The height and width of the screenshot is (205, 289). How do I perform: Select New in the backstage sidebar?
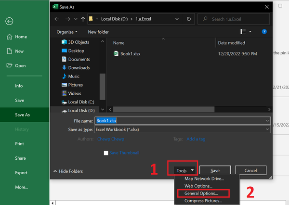15,51
